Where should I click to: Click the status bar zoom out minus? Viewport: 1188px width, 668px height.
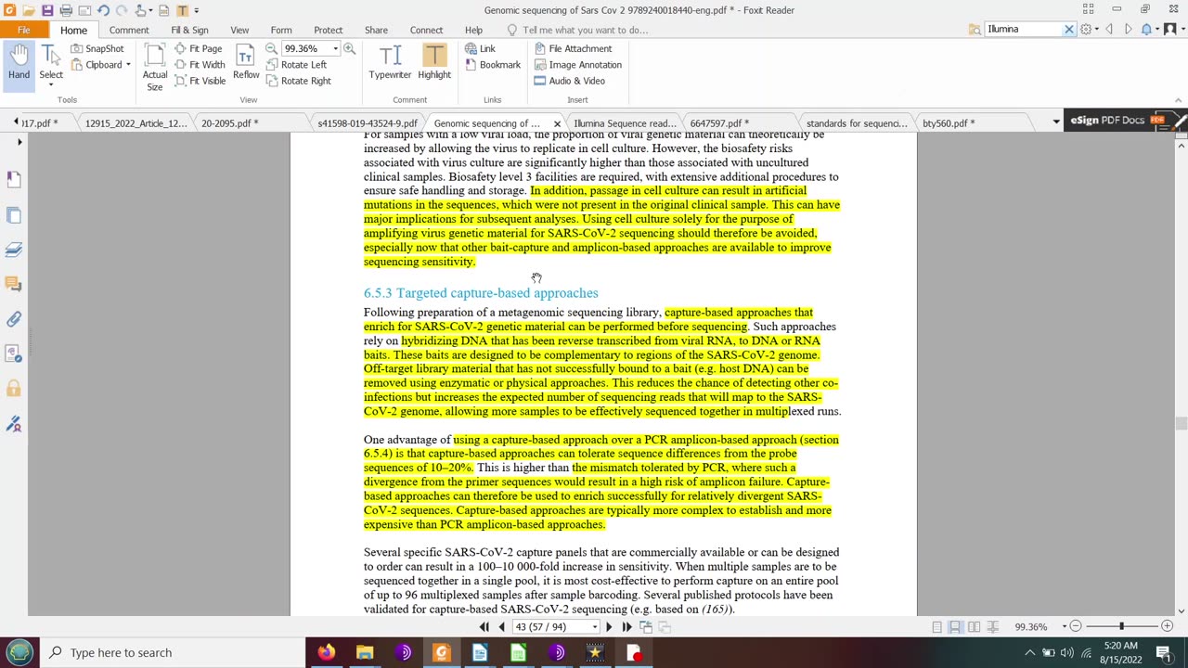click(1075, 627)
